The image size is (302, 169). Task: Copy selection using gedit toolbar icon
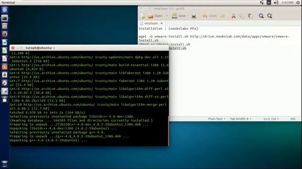coord(242,16)
